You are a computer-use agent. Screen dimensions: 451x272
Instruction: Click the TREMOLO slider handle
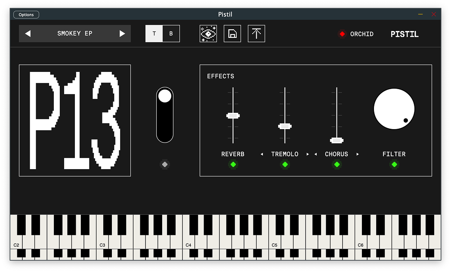coord(285,126)
